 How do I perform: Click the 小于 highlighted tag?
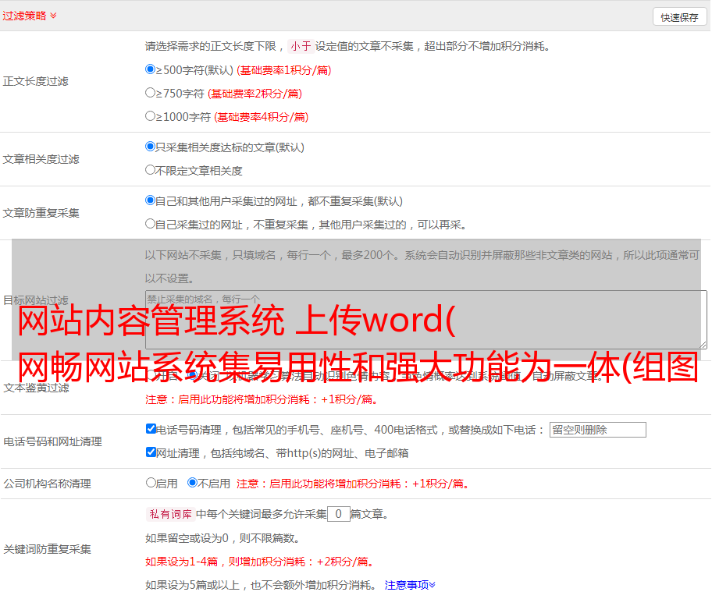pos(301,46)
